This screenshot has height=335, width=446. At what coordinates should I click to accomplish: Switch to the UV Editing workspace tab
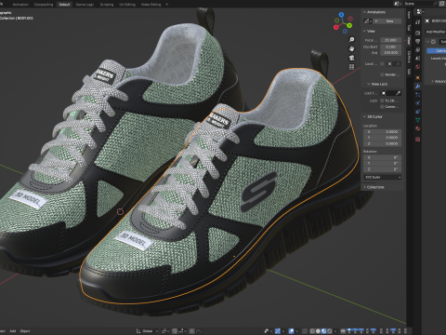point(127,5)
